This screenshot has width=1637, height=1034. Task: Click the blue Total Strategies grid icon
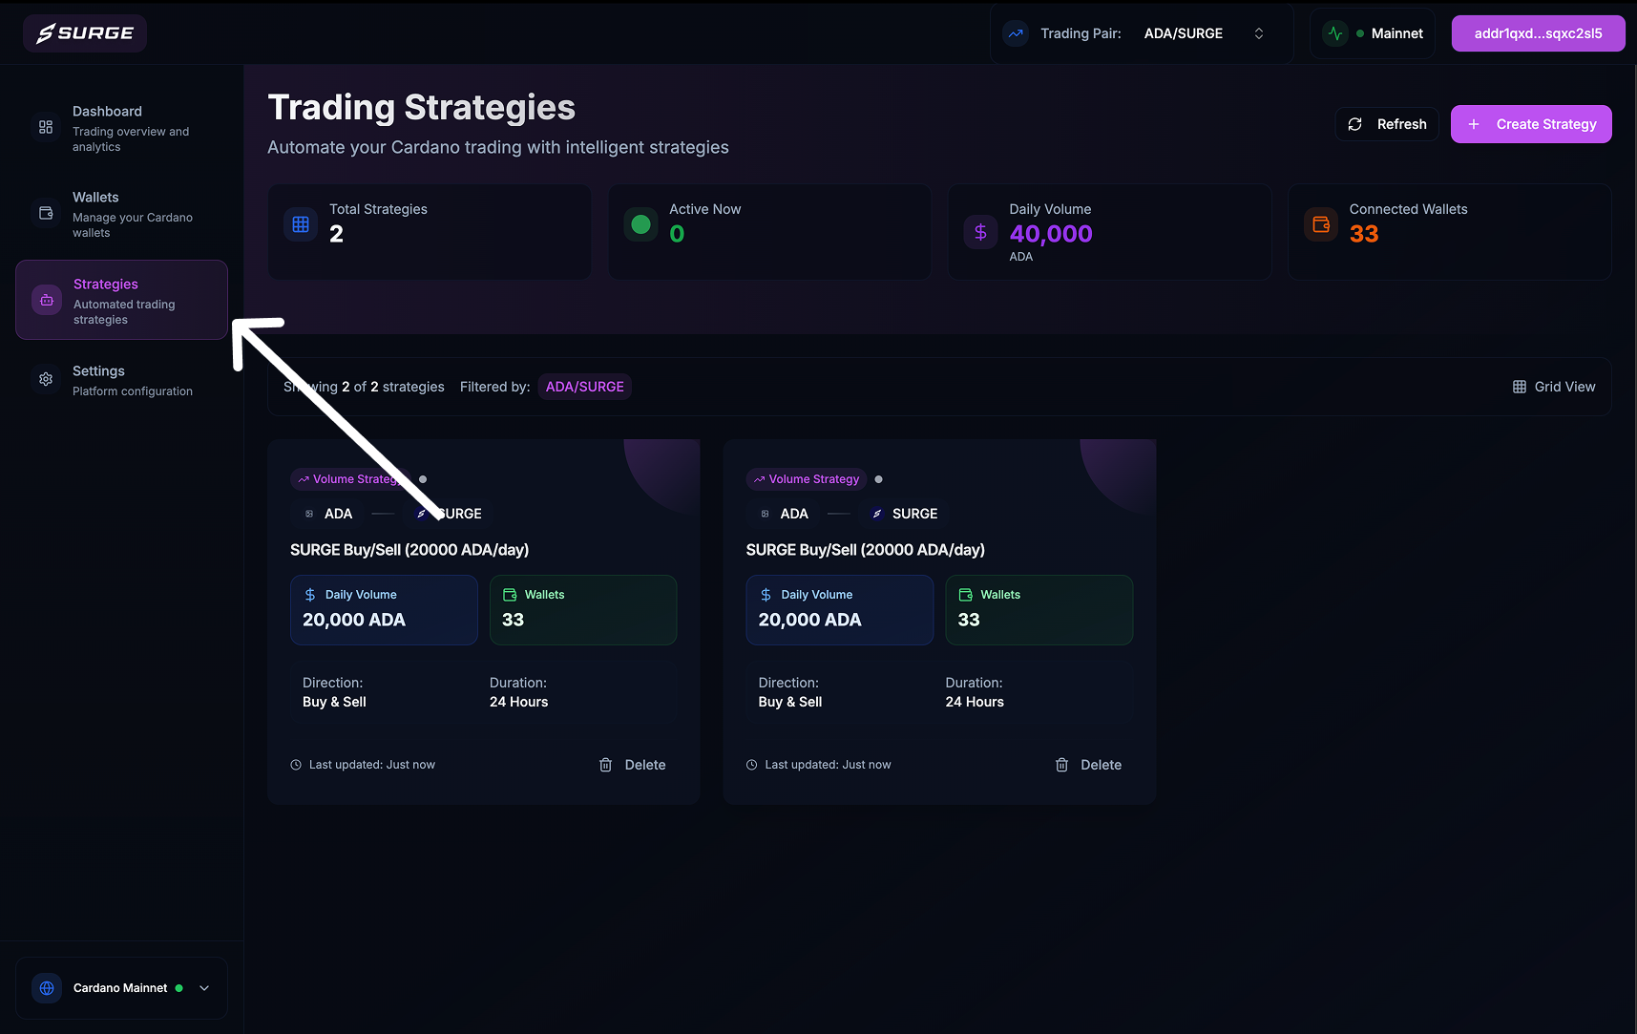tap(301, 224)
